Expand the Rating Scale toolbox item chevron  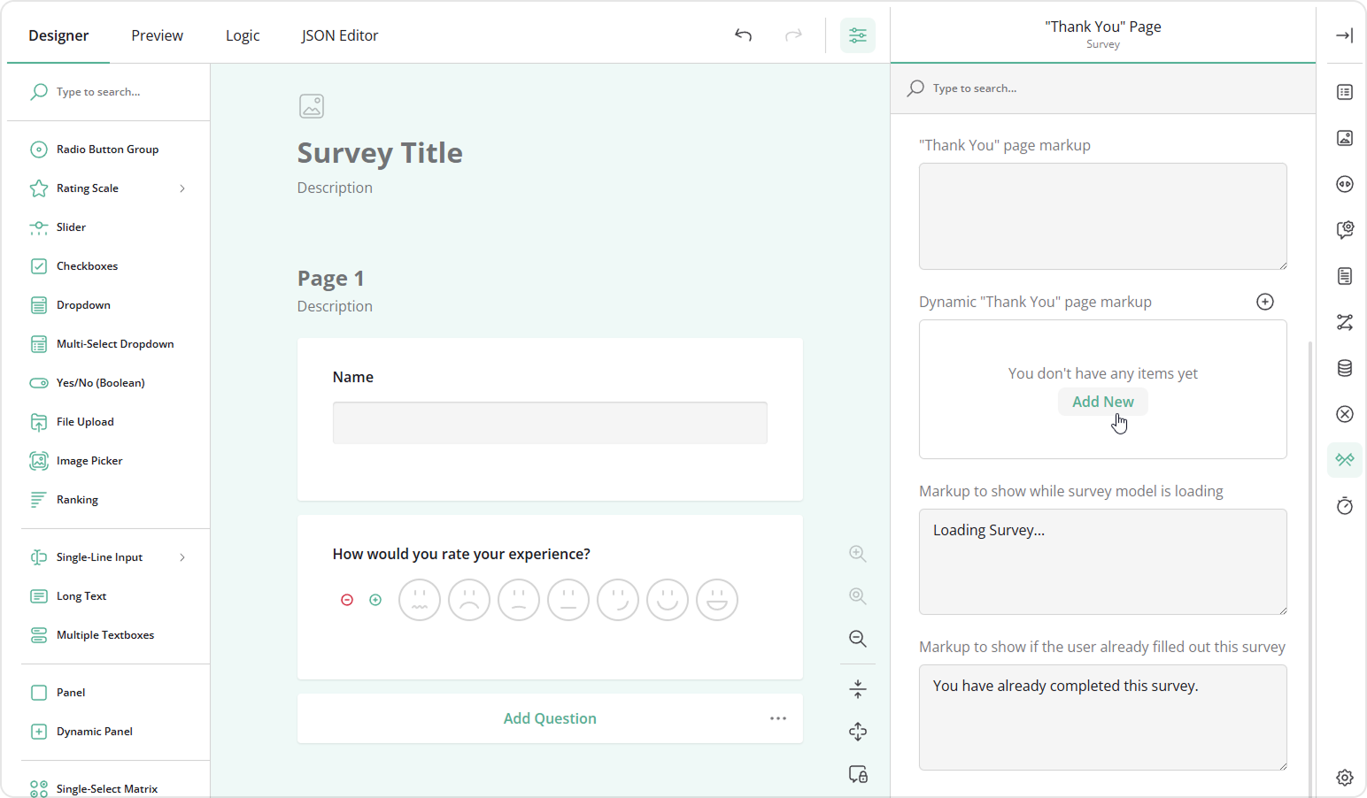click(x=182, y=188)
